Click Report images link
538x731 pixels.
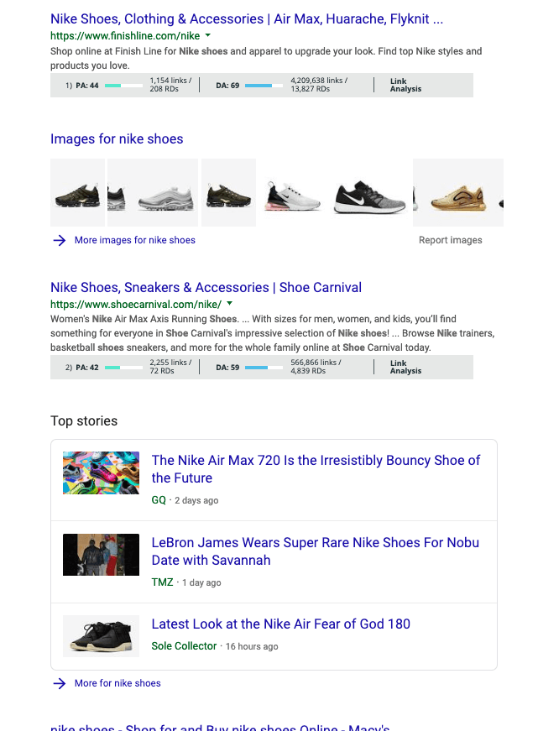click(451, 240)
